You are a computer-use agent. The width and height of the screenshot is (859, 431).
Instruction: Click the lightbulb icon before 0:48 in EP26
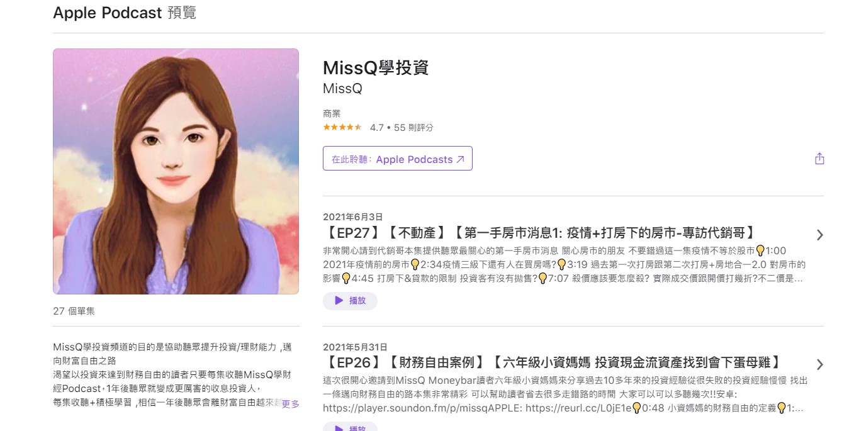click(x=637, y=408)
